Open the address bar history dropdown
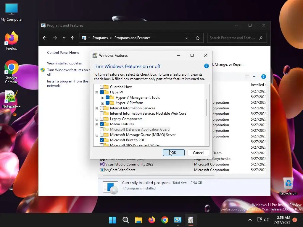The image size is (303, 227). 187,38
